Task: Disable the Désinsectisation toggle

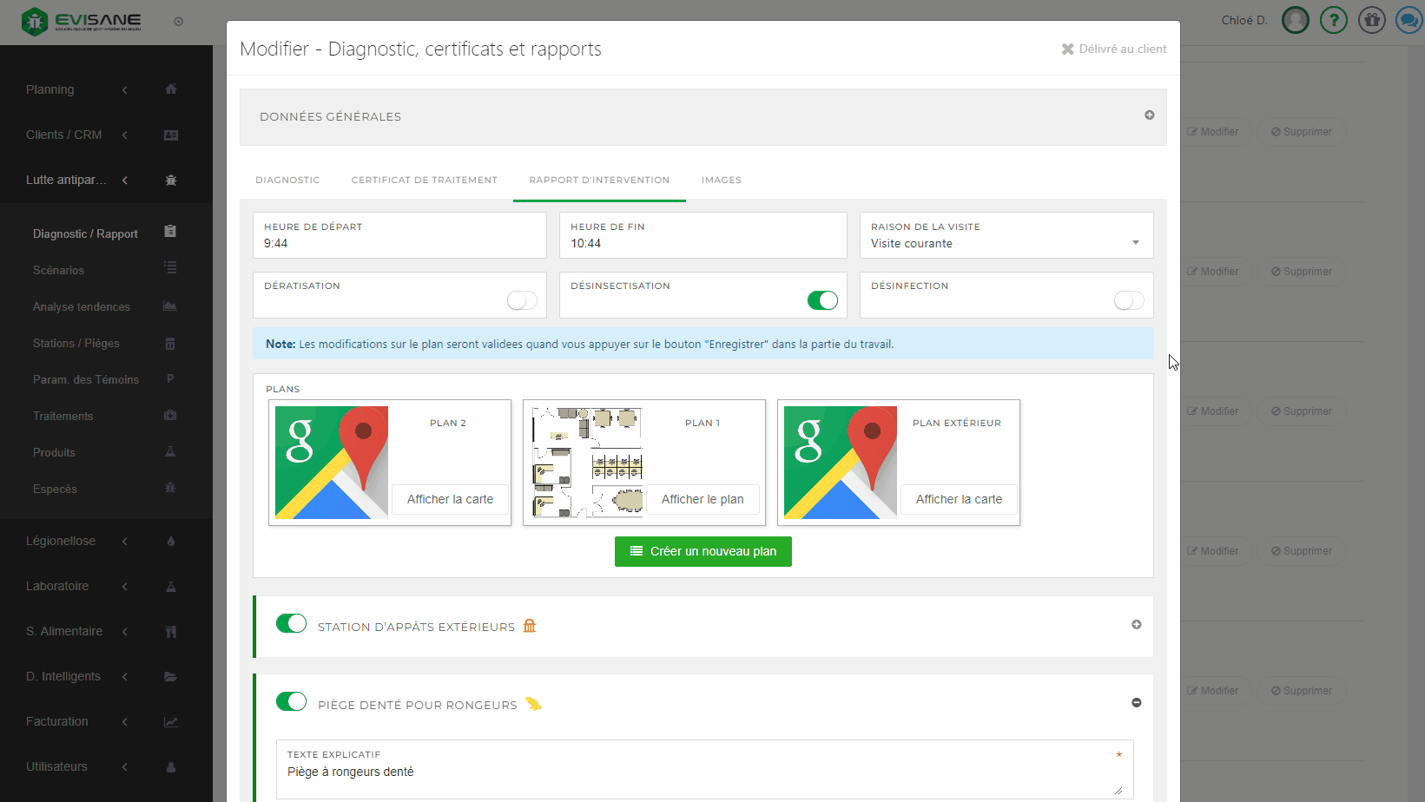Action: (822, 300)
